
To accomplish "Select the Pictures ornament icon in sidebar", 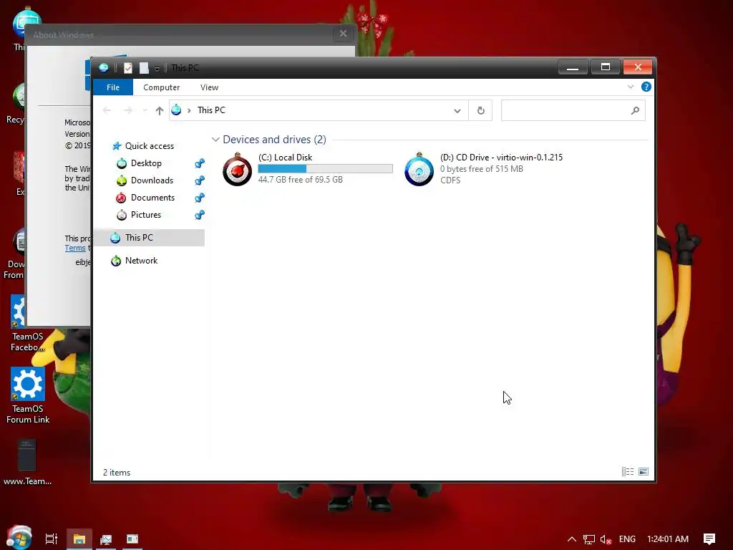I will (x=122, y=215).
